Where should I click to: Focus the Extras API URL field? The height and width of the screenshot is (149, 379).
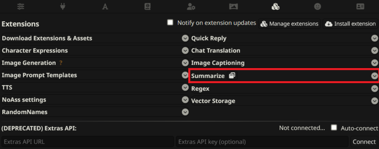(87, 142)
